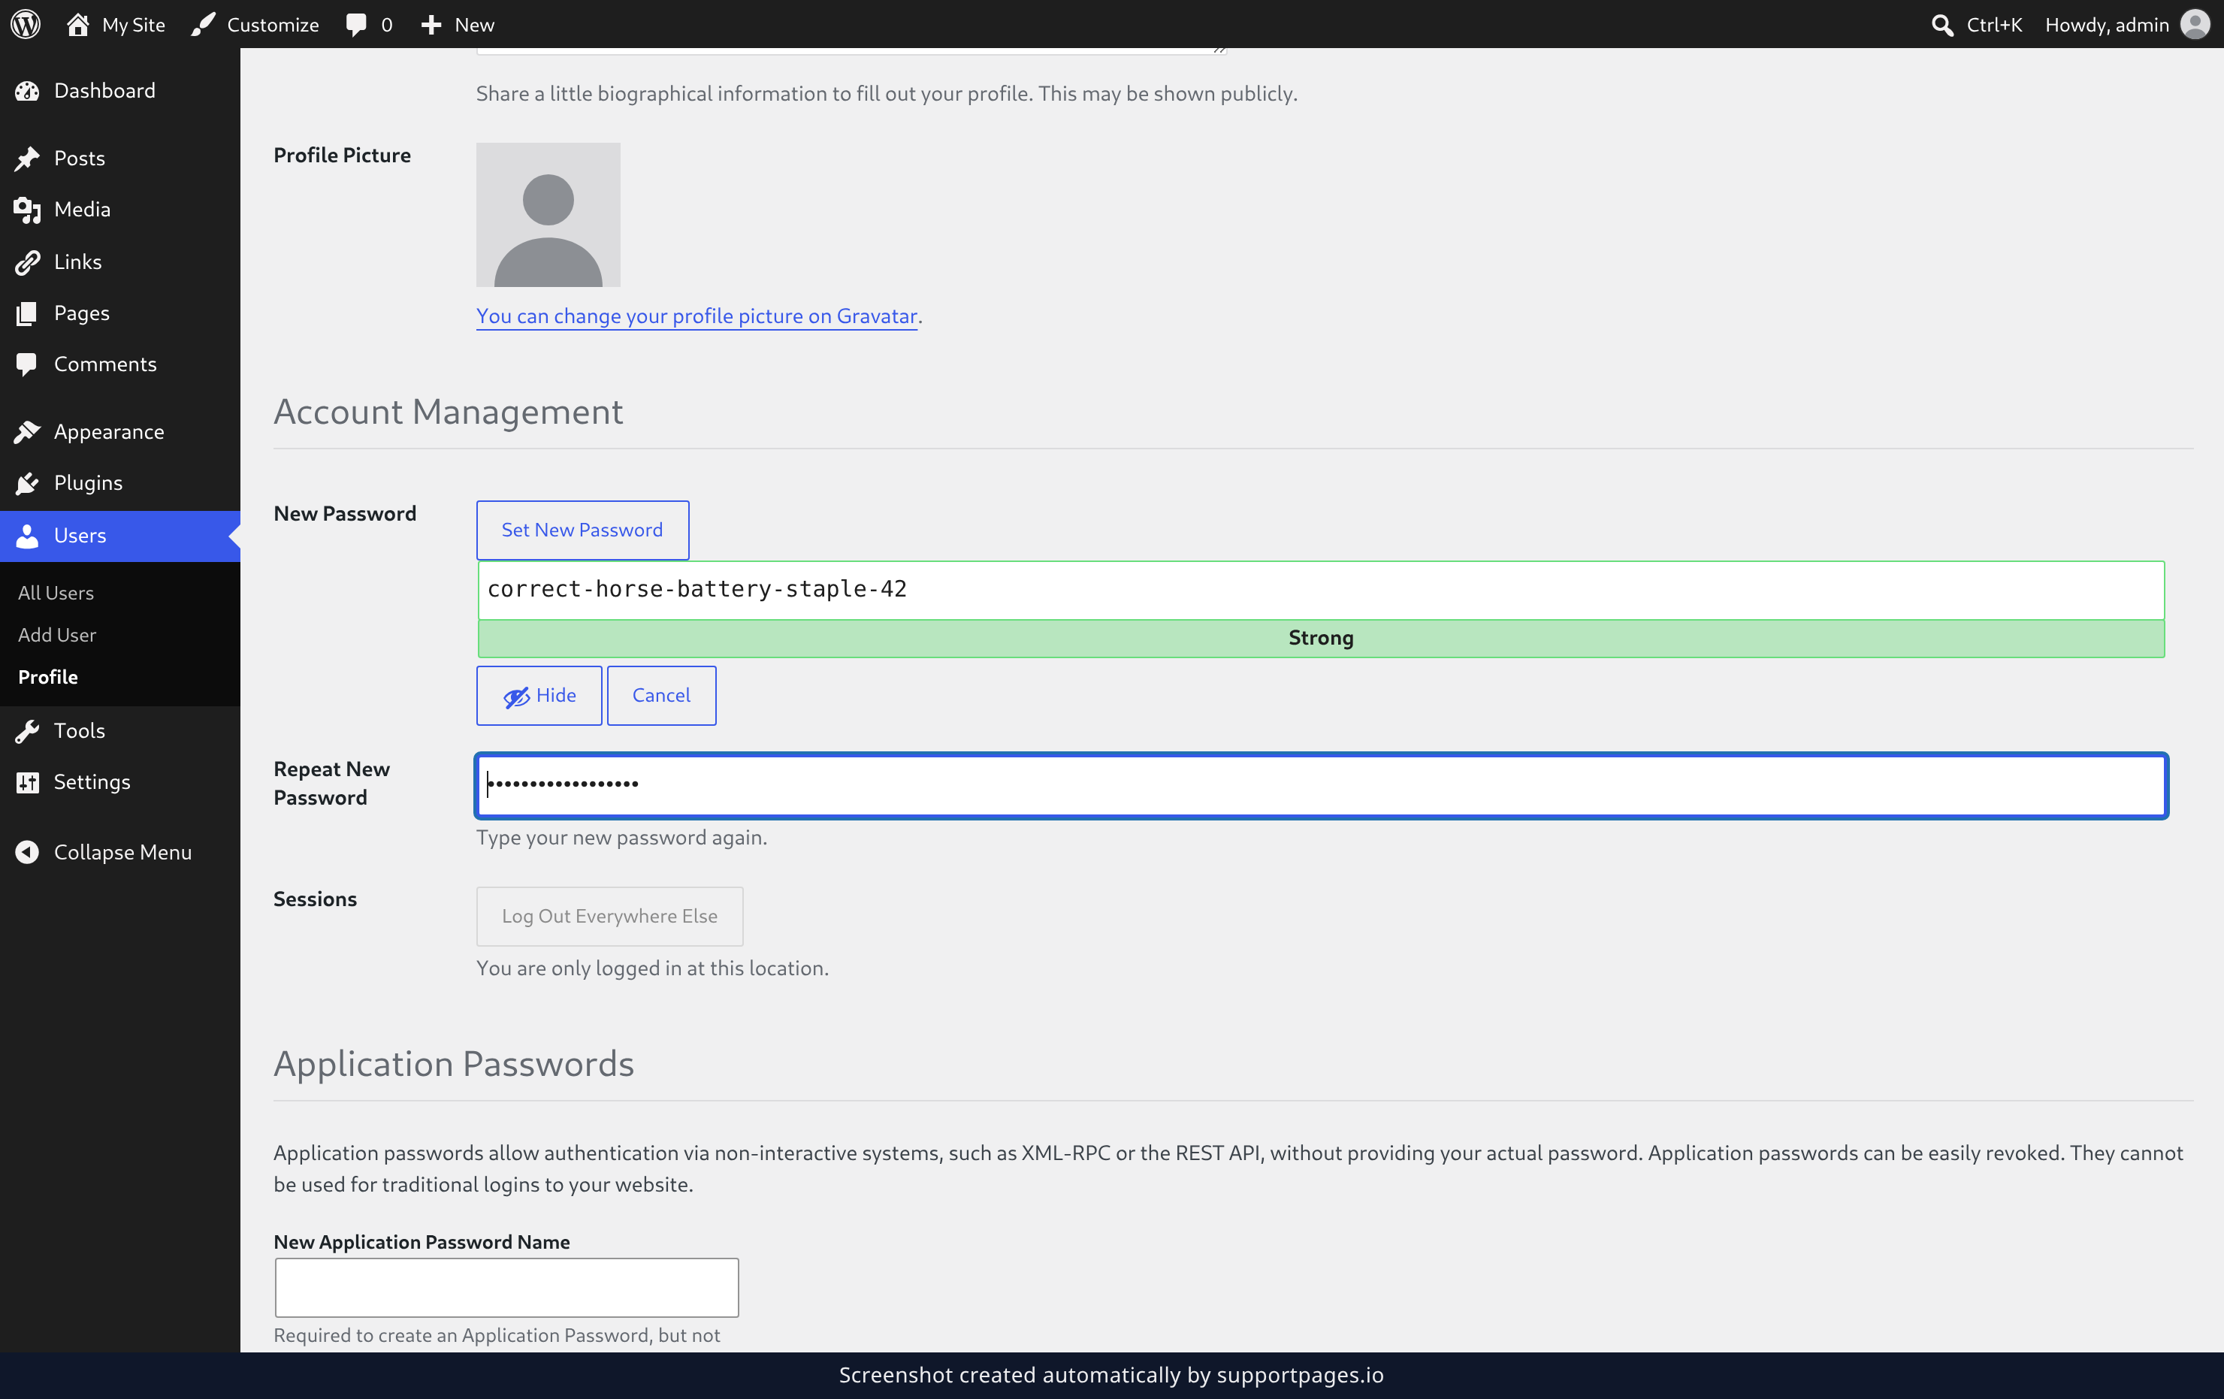Image resolution: width=2224 pixels, height=1399 pixels.
Task: Open Howdy, admin account menu
Action: pyautogui.click(x=2126, y=24)
